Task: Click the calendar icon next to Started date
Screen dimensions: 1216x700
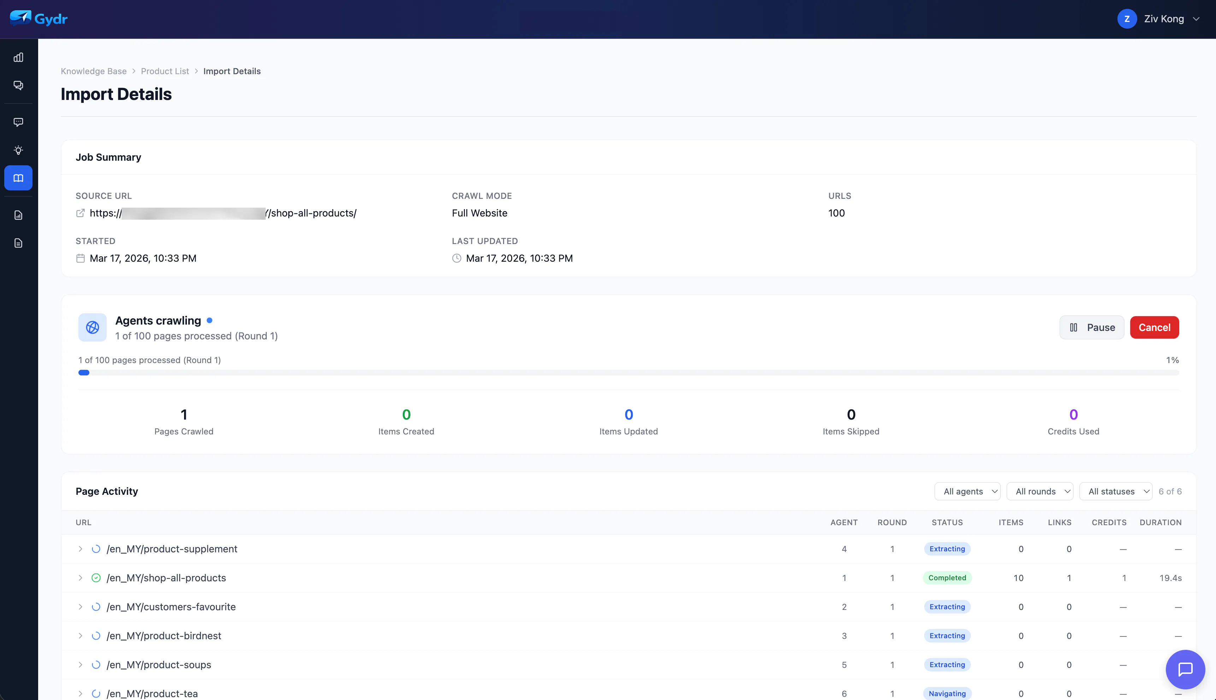Action: [x=80, y=258]
